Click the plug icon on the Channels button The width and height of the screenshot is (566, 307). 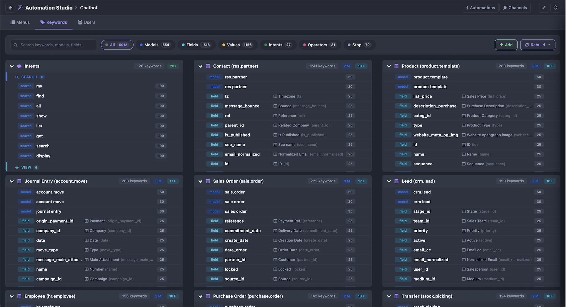[504, 8]
